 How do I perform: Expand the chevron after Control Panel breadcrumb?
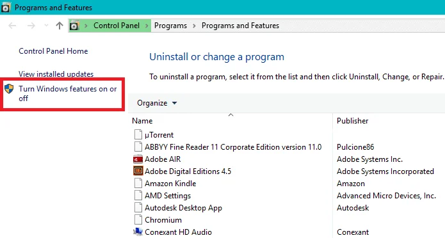coord(147,26)
